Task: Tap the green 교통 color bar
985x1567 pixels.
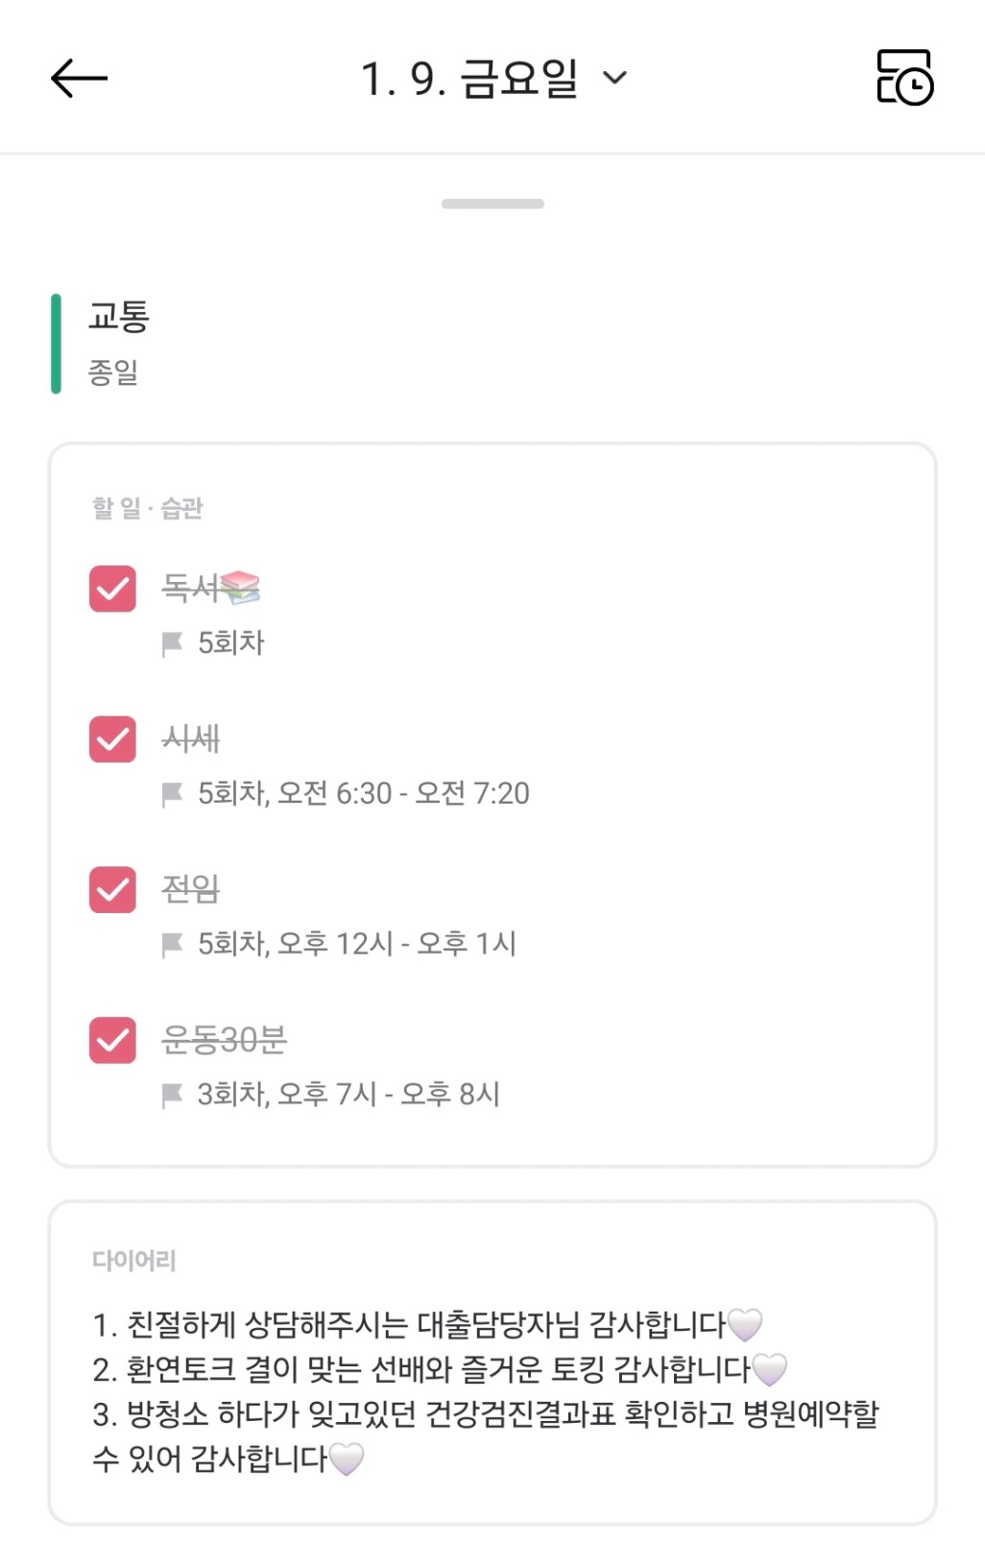Action: (x=56, y=344)
